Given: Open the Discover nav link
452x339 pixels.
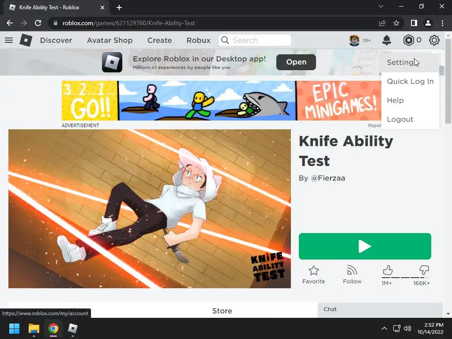Looking at the screenshot, I should 56,40.
